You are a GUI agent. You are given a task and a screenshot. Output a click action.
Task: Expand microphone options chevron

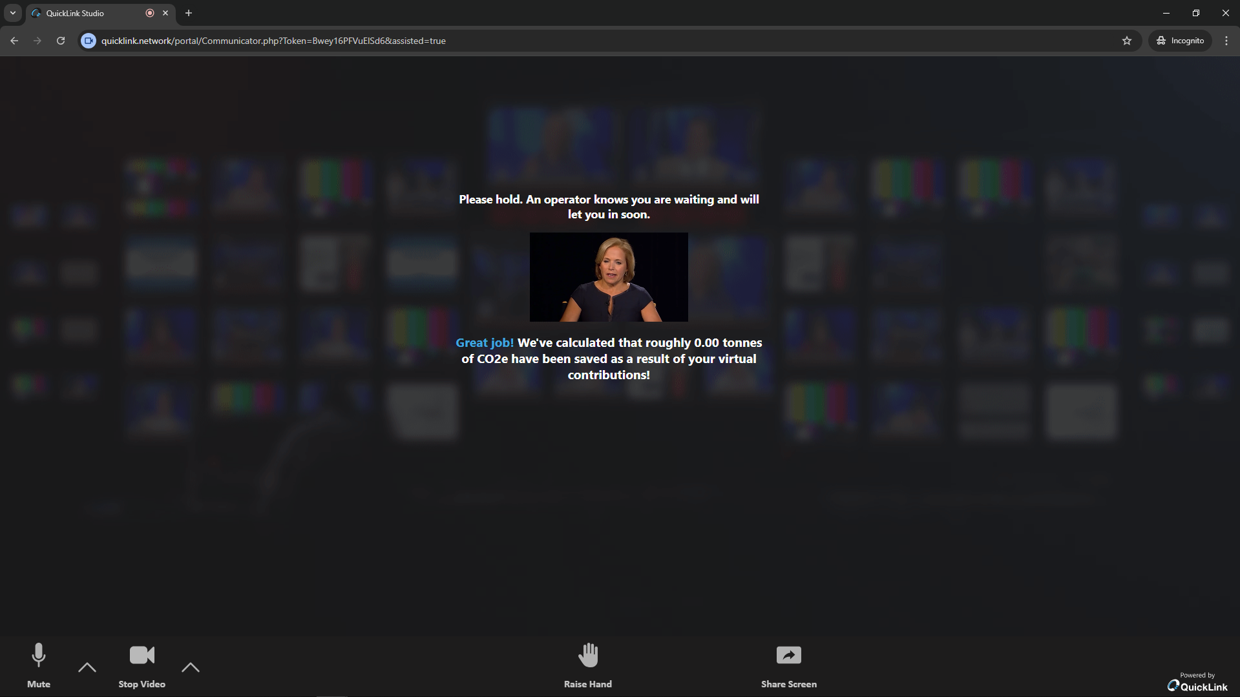click(87, 667)
